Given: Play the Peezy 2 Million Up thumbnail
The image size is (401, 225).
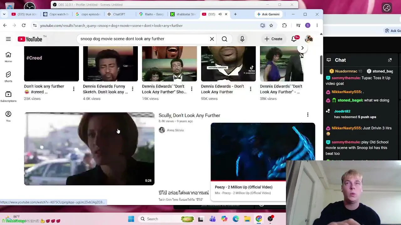Looking at the screenshot, I should pos(263,152).
